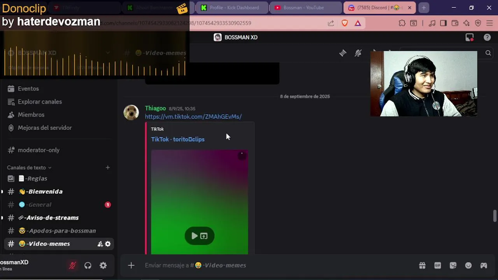Open user settings gear icon
Image resolution: width=498 pixels, height=280 pixels.
[103, 265]
